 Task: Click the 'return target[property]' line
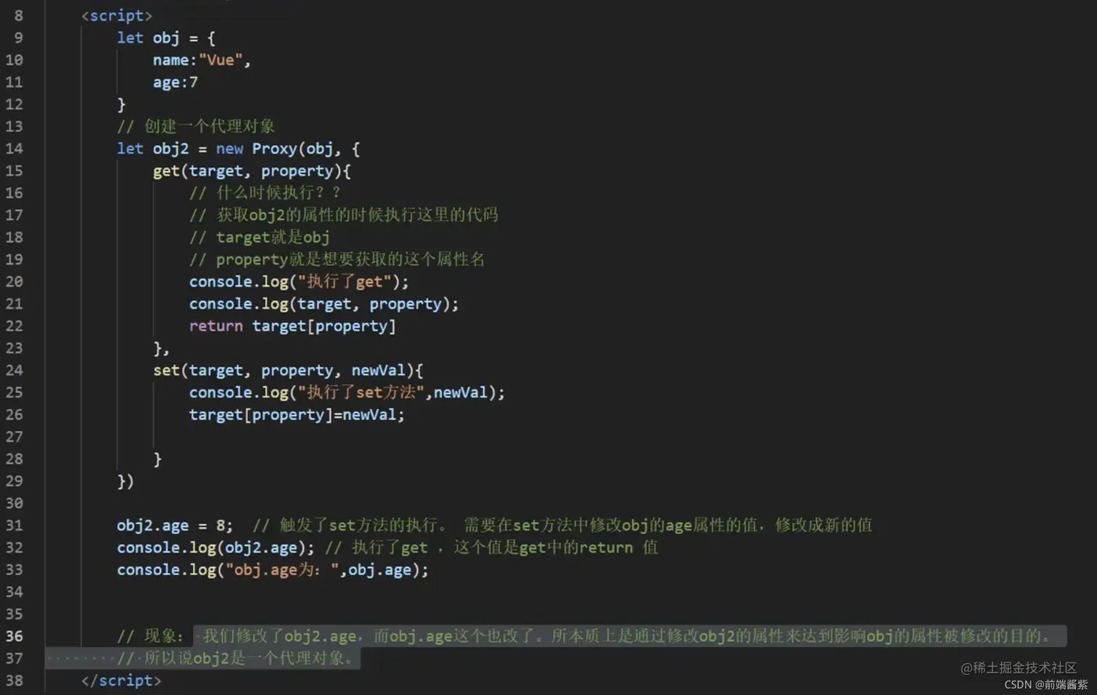point(292,326)
